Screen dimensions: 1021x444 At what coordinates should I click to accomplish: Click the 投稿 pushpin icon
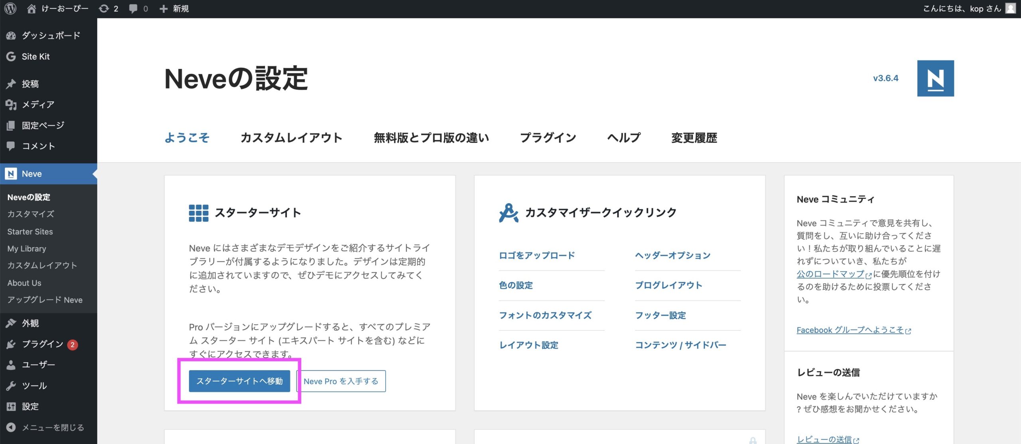(11, 84)
